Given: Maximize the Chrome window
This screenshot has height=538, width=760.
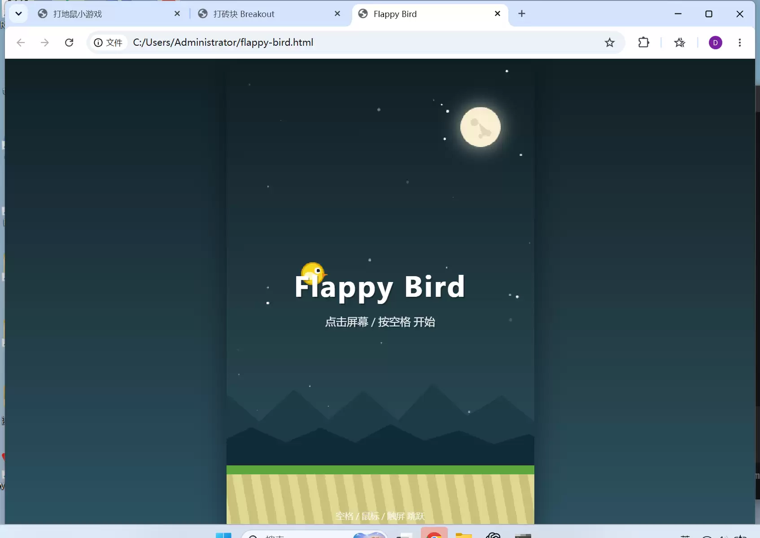Looking at the screenshot, I should tap(709, 14).
